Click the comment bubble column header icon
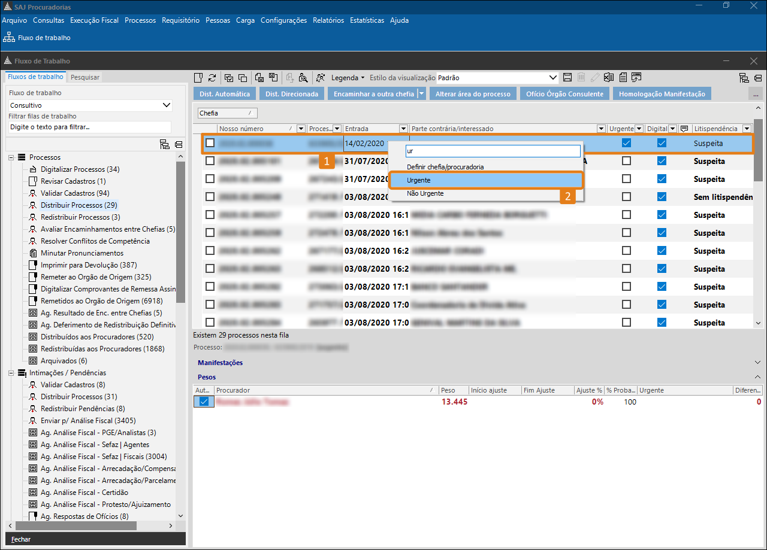Screen dimensions: 767x550 click(684, 129)
